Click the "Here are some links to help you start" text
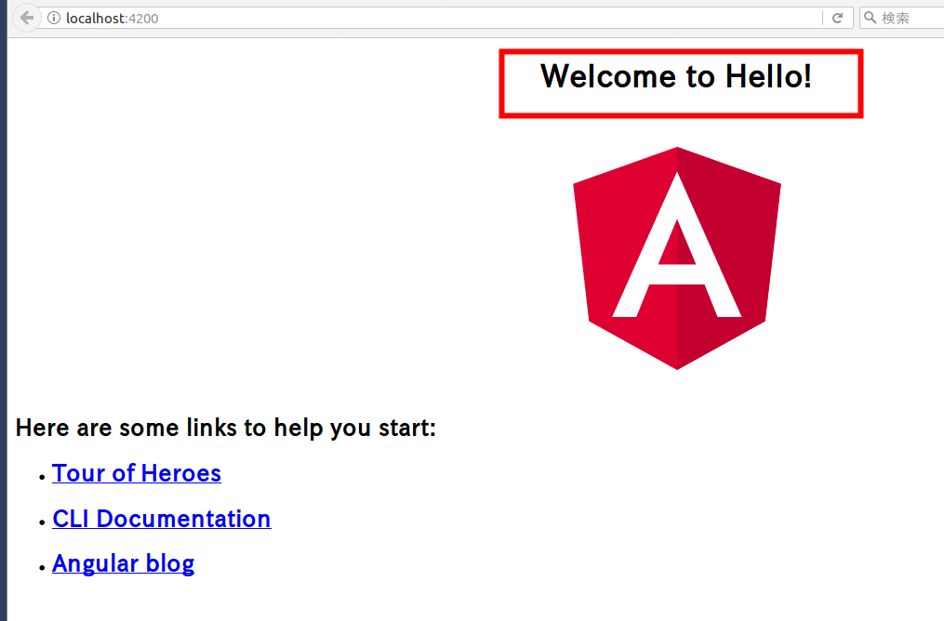The width and height of the screenshot is (944, 621). [226, 428]
